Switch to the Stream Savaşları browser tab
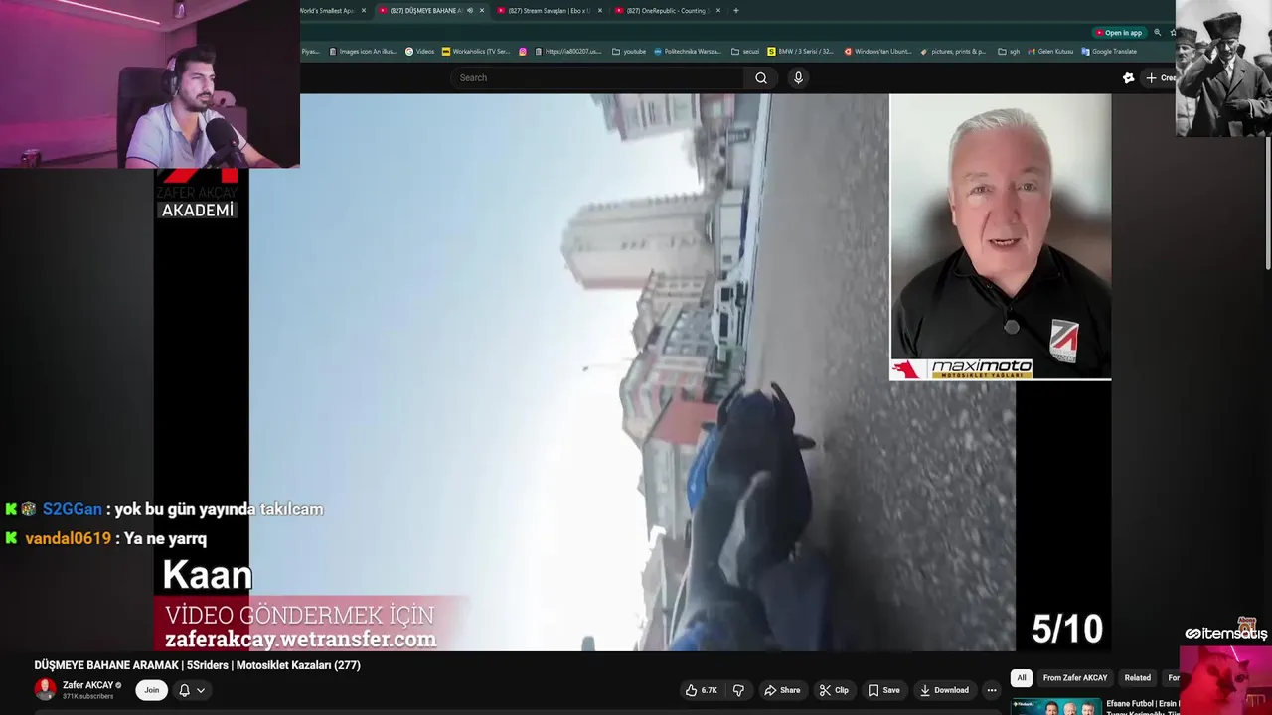1272x715 pixels. click(x=550, y=11)
